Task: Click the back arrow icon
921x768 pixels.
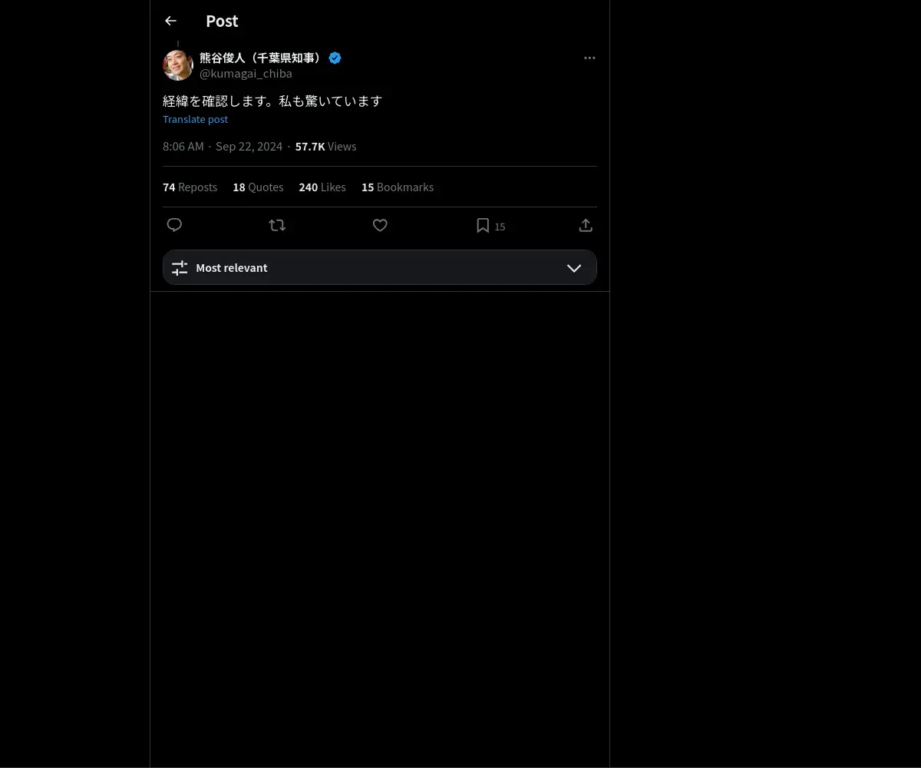Action: (170, 22)
